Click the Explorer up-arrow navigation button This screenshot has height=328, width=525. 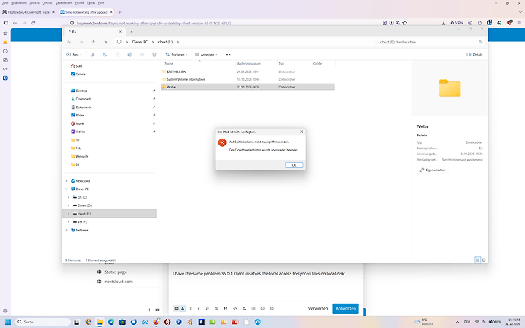[94, 42]
